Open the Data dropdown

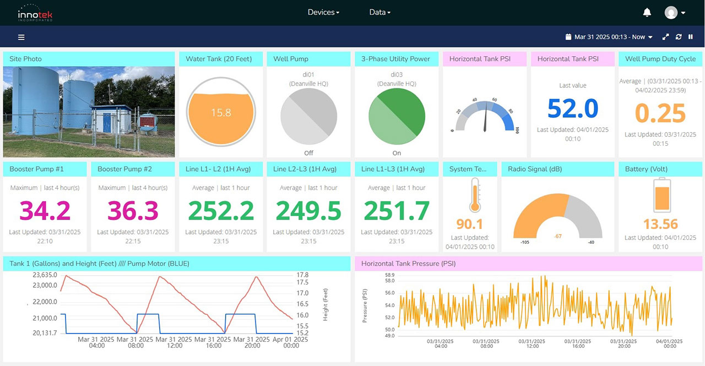coord(379,12)
